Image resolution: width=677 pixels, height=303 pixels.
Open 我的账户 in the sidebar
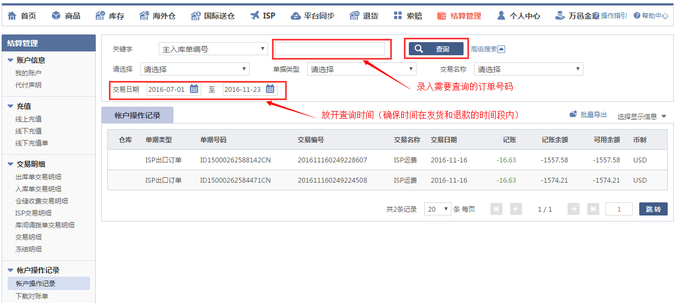28,73
